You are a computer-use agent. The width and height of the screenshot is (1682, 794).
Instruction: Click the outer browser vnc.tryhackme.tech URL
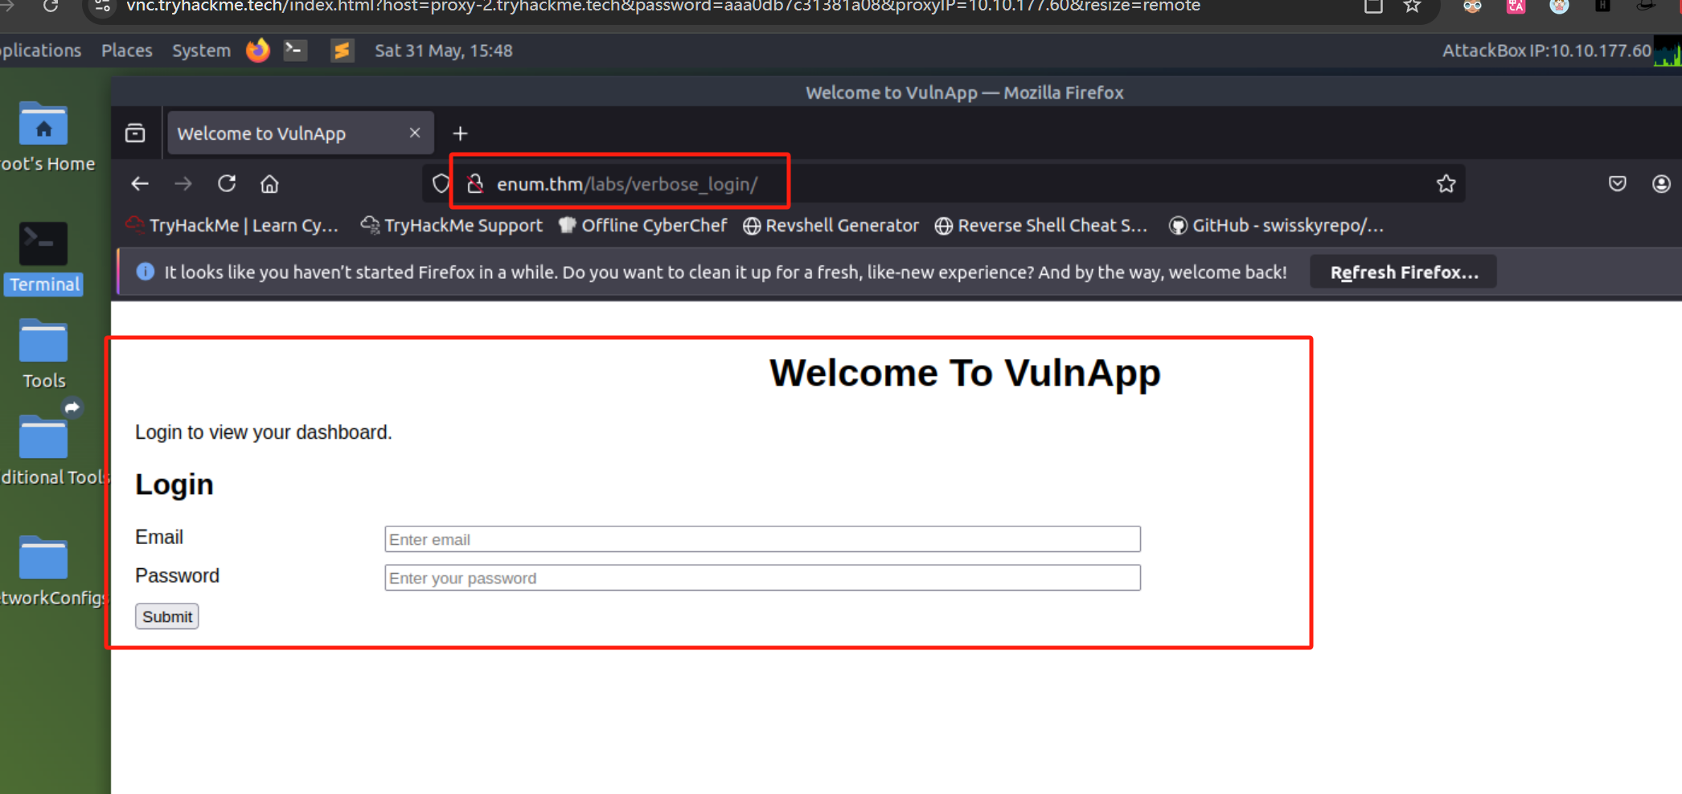click(x=663, y=6)
